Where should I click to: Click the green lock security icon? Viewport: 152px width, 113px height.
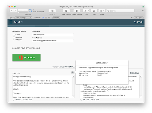click(143, 7)
